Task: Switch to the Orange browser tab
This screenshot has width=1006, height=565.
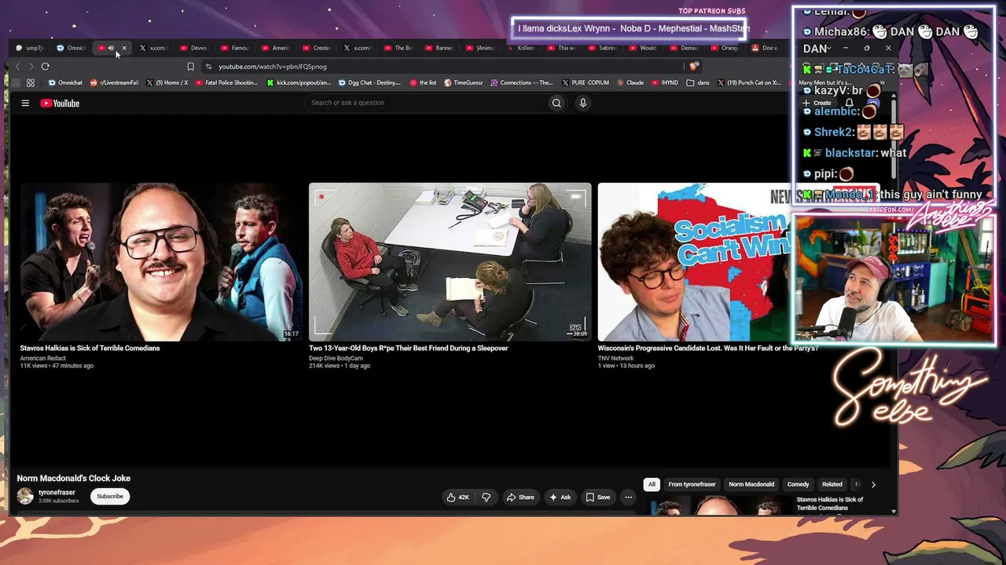Action: [725, 48]
